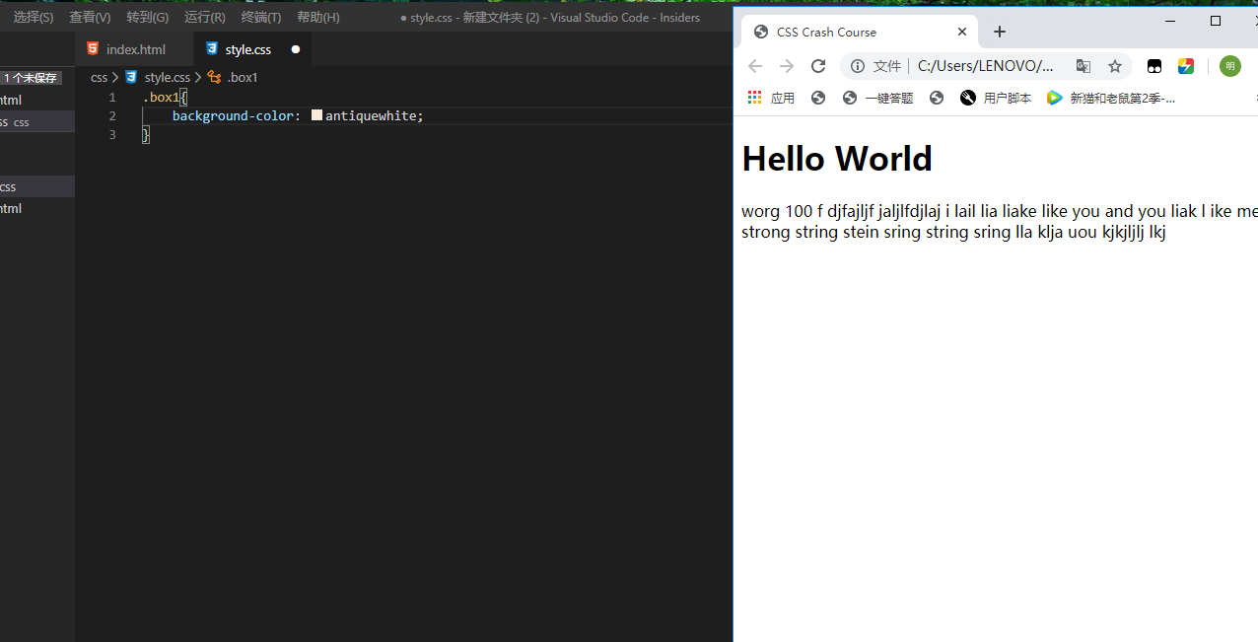The image size is (1258, 642).
Task: Open the 用户脚本 bookmark
Action: tap(996, 98)
